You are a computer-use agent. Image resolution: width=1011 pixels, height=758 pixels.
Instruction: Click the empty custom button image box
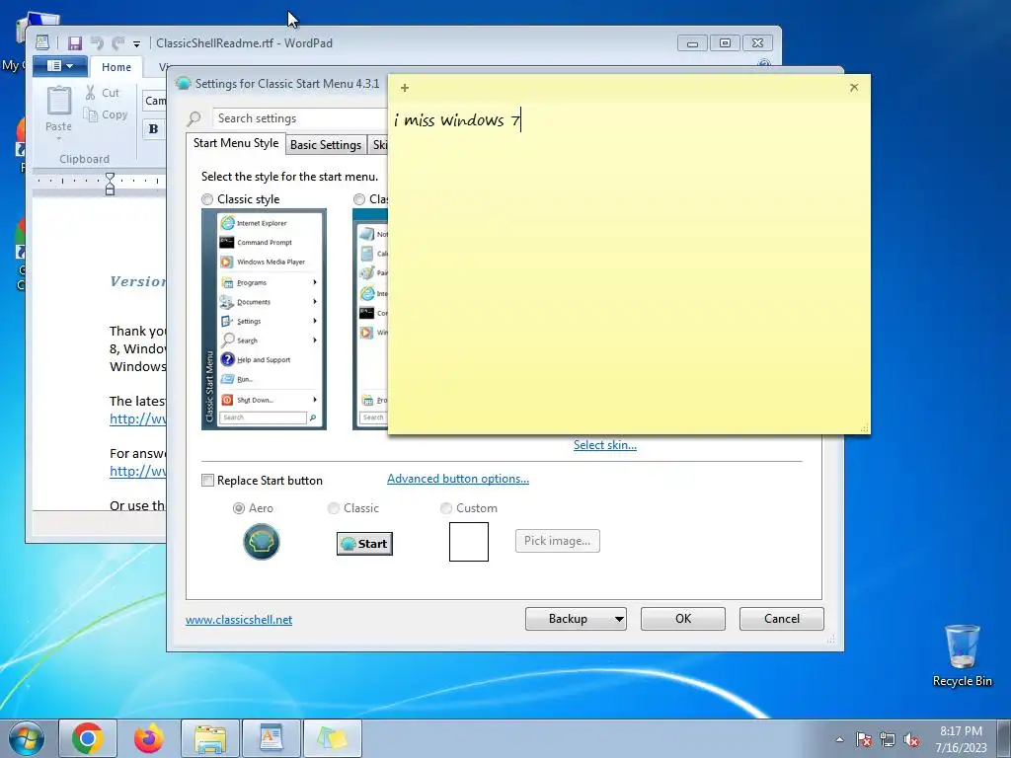click(469, 542)
